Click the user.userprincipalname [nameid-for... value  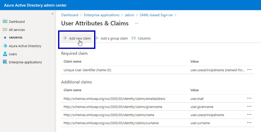tap(218, 70)
